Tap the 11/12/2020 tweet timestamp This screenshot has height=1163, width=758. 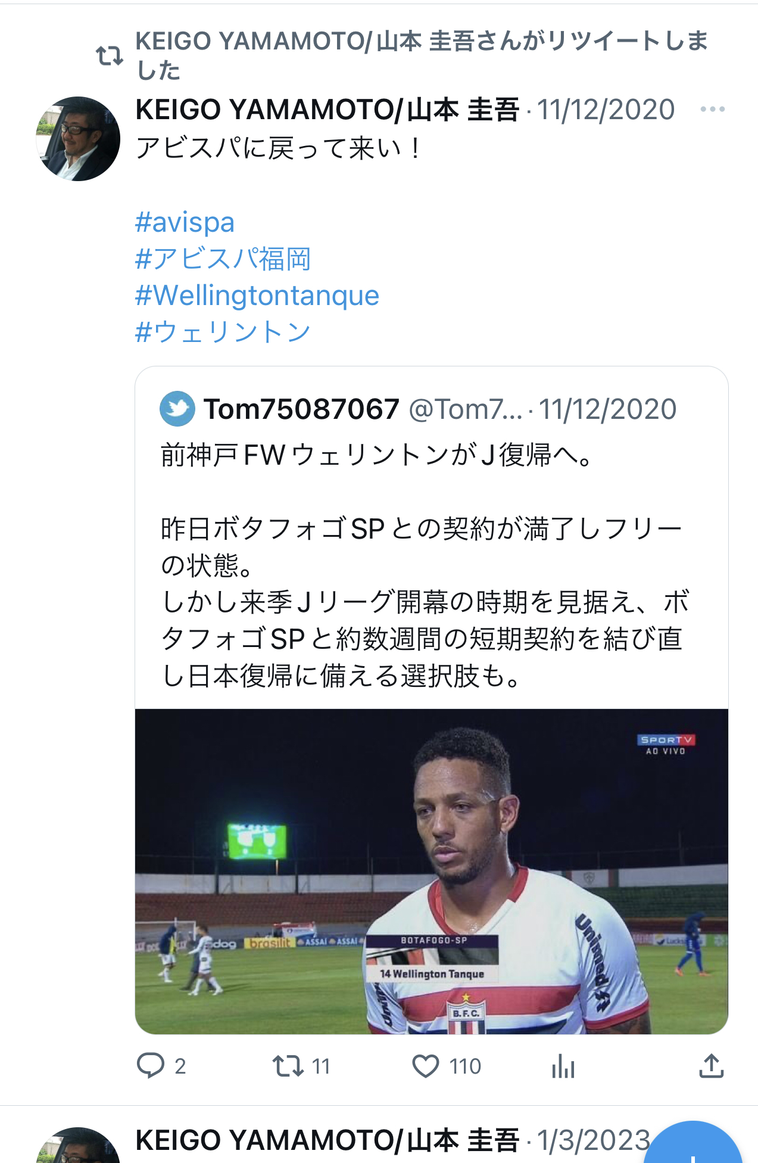pyautogui.click(x=606, y=110)
